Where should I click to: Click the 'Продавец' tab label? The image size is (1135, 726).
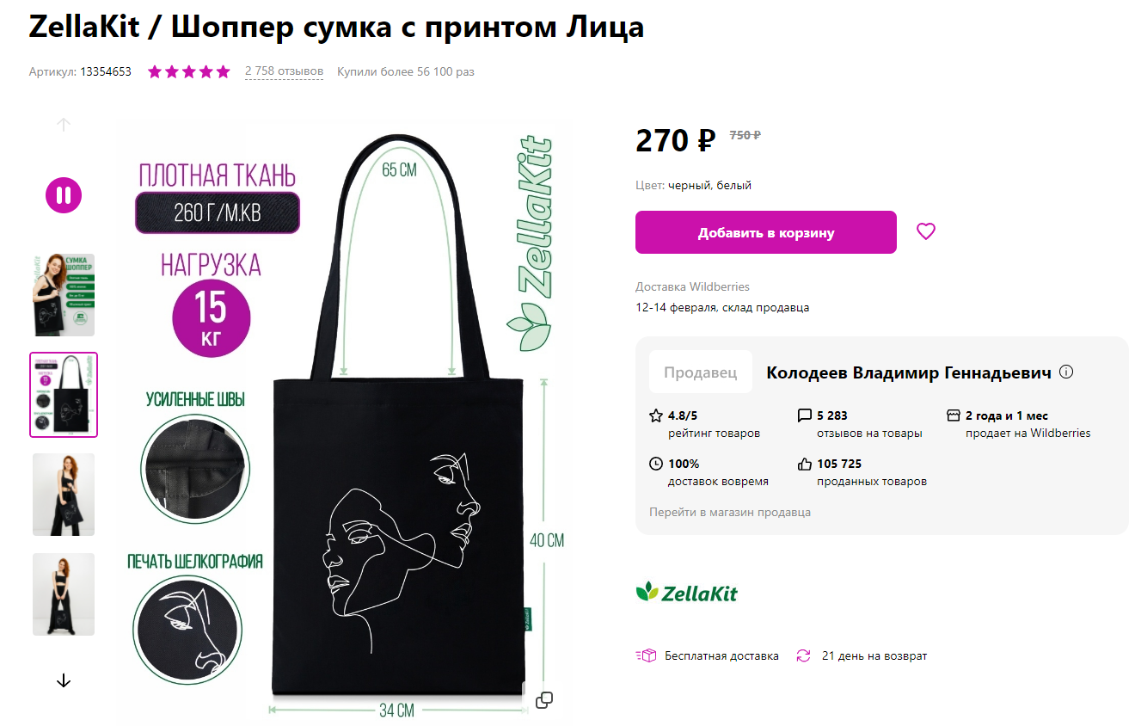(701, 372)
